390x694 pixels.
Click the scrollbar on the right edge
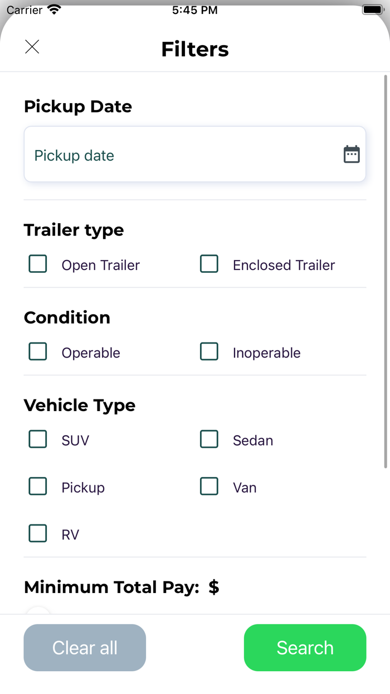click(x=386, y=268)
